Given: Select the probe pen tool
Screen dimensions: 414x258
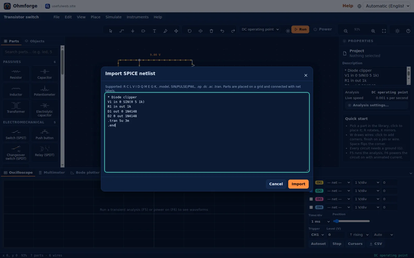Looking at the screenshot, I should pos(165,31).
